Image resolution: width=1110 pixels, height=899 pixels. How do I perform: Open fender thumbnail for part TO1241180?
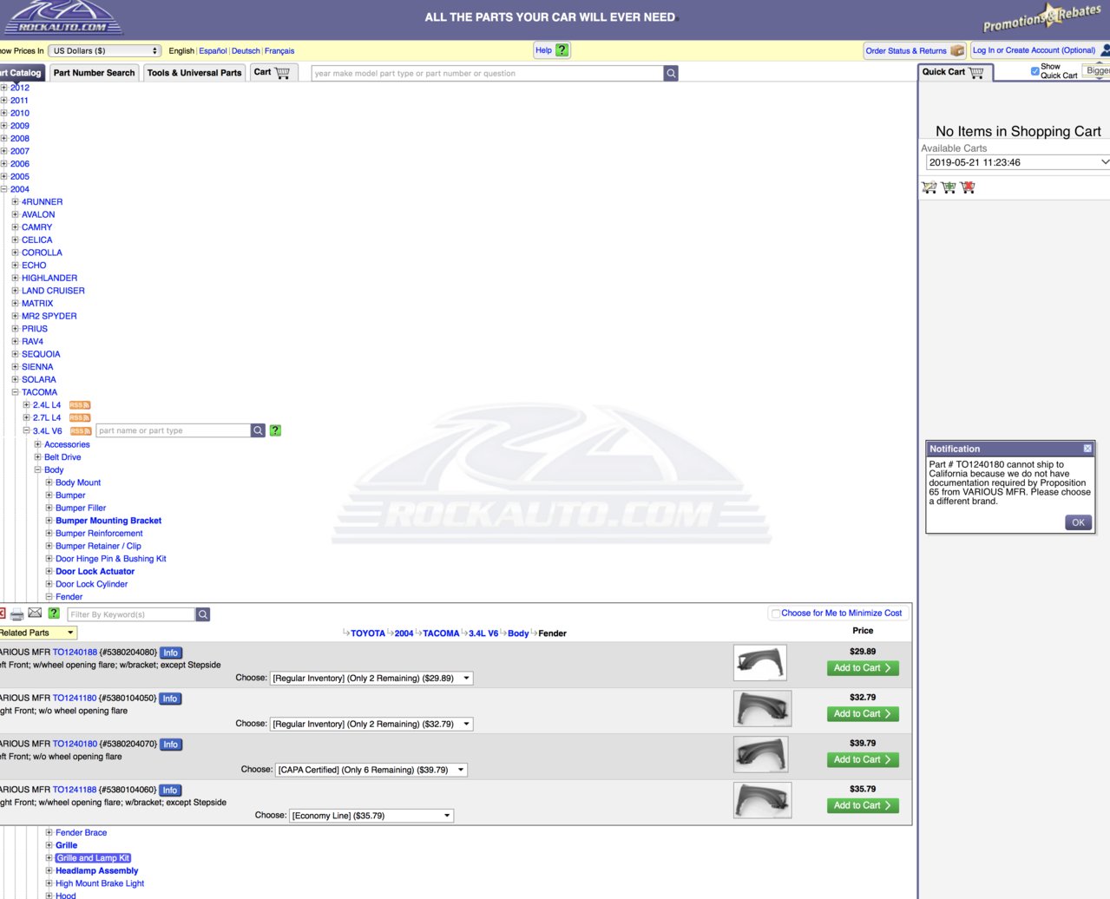pos(762,709)
